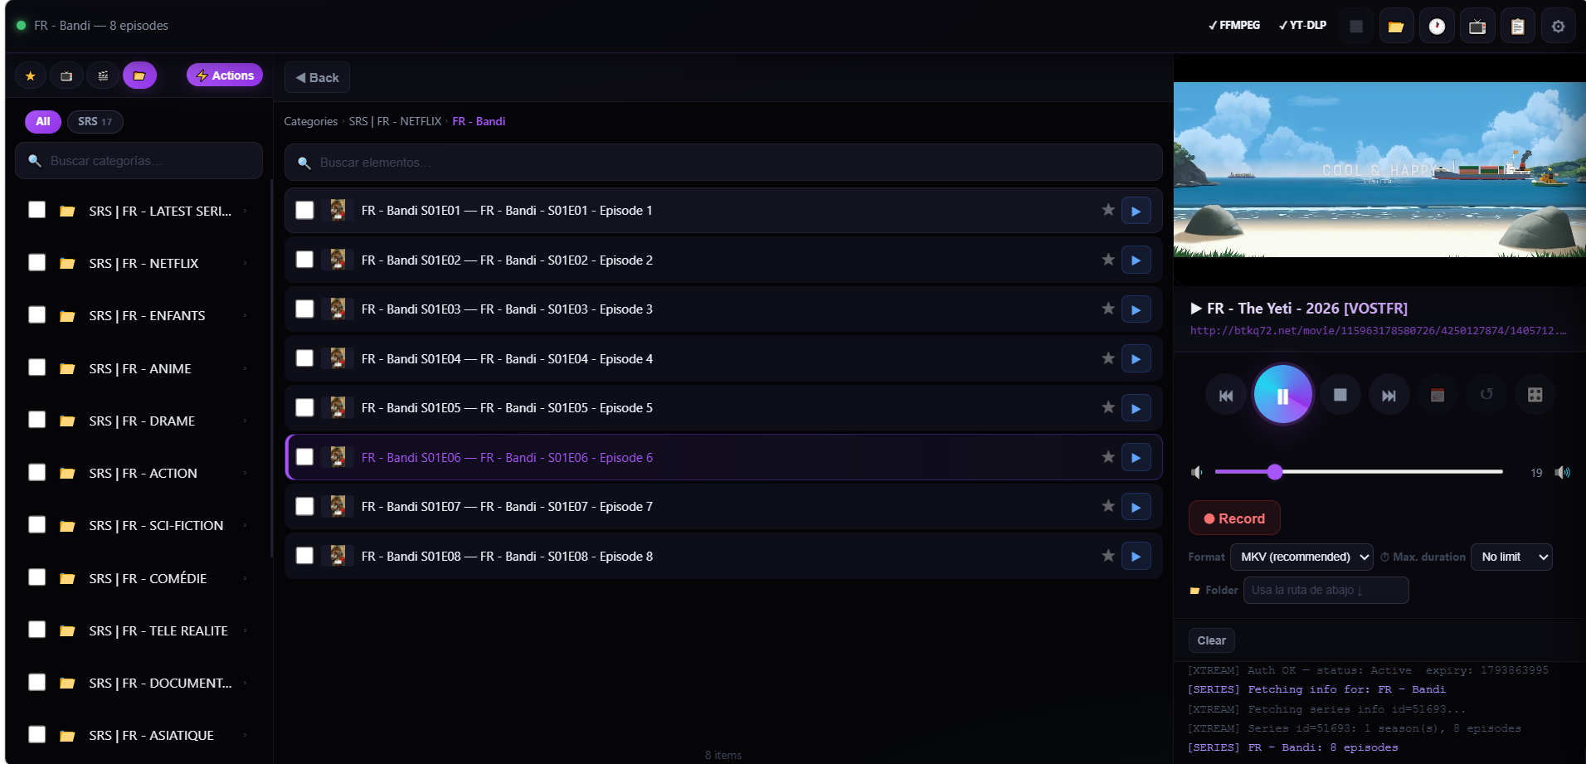This screenshot has width=1586, height=764.
Task: Open settings via the gear icon
Action: [x=1558, y=27]
